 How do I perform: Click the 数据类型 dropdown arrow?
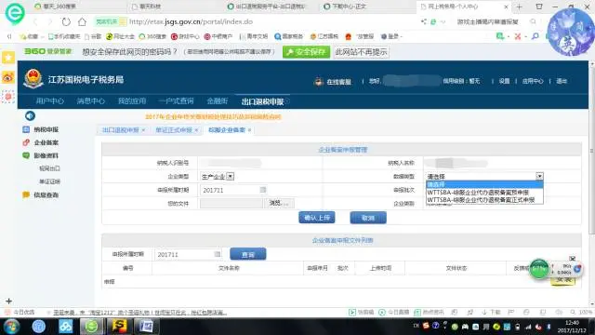(x=539, y=176)
